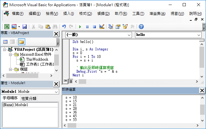Click the Paste clipboard icon
Viewport: 206px width, 129px height.
48,27
